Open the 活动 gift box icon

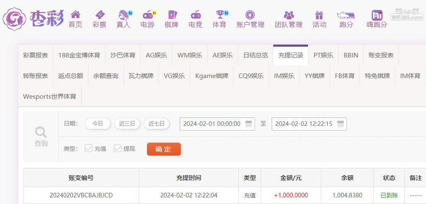[319, 15]
